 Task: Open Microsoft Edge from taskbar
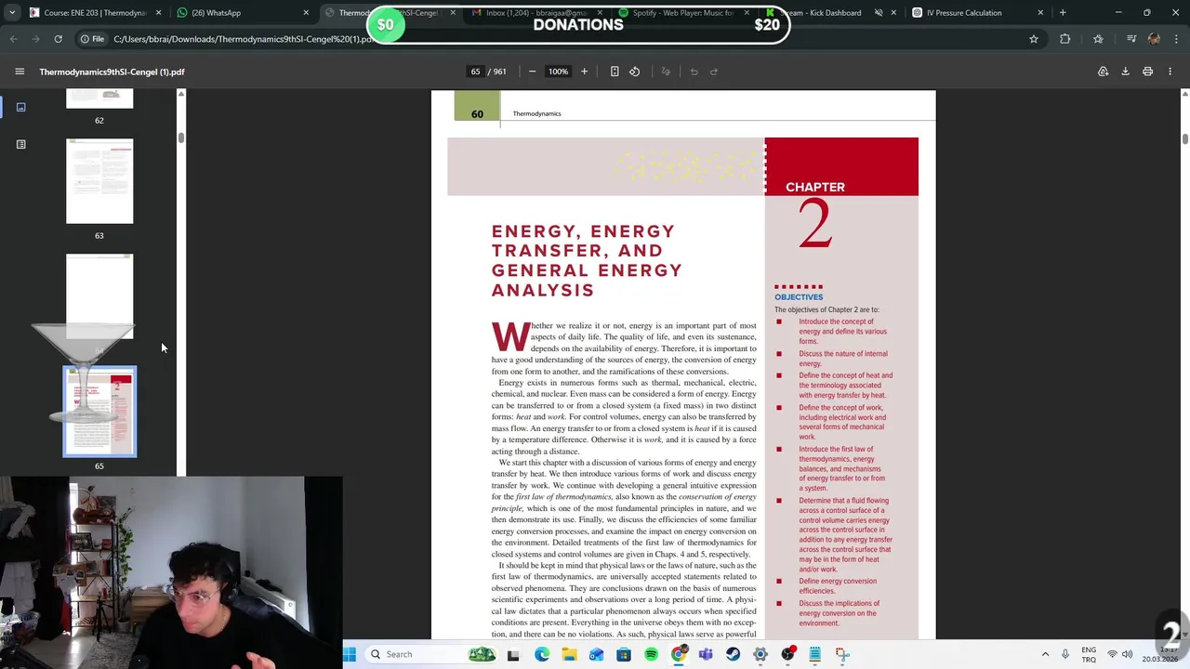point(542,654)
